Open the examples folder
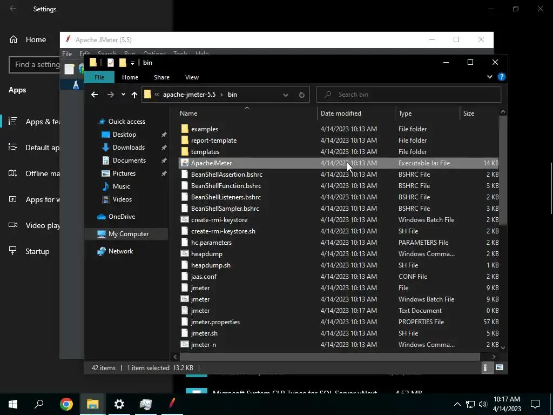The image size is (553, 415). pyautogui.click(x=205, y=129)
